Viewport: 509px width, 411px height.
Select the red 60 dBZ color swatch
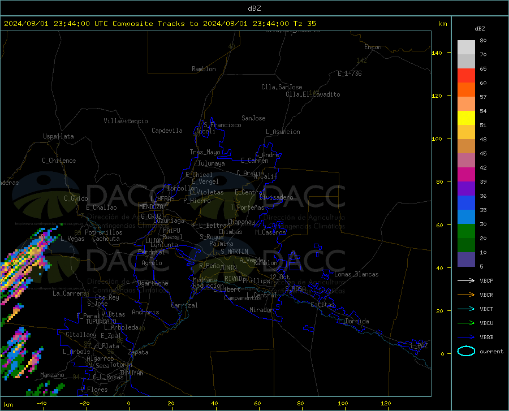(466, 75)
